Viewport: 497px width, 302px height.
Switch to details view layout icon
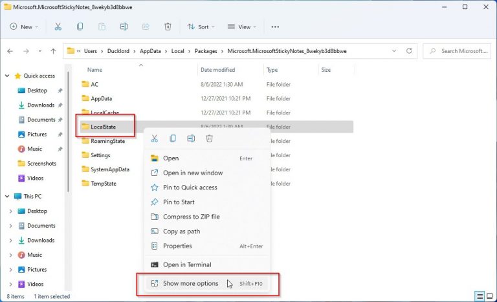click(x=480, y=296)
